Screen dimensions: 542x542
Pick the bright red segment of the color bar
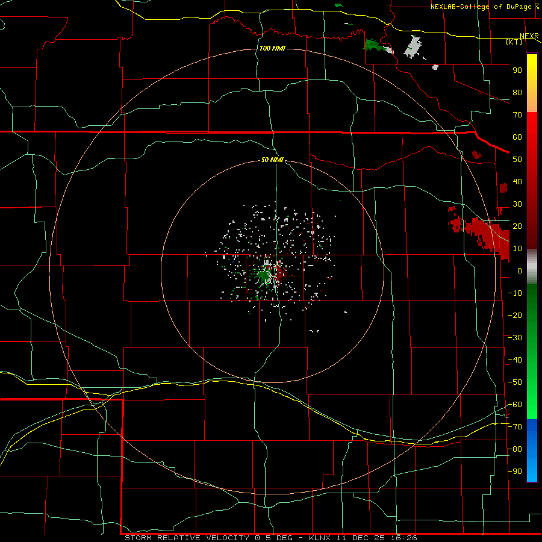tap(532, 139)
